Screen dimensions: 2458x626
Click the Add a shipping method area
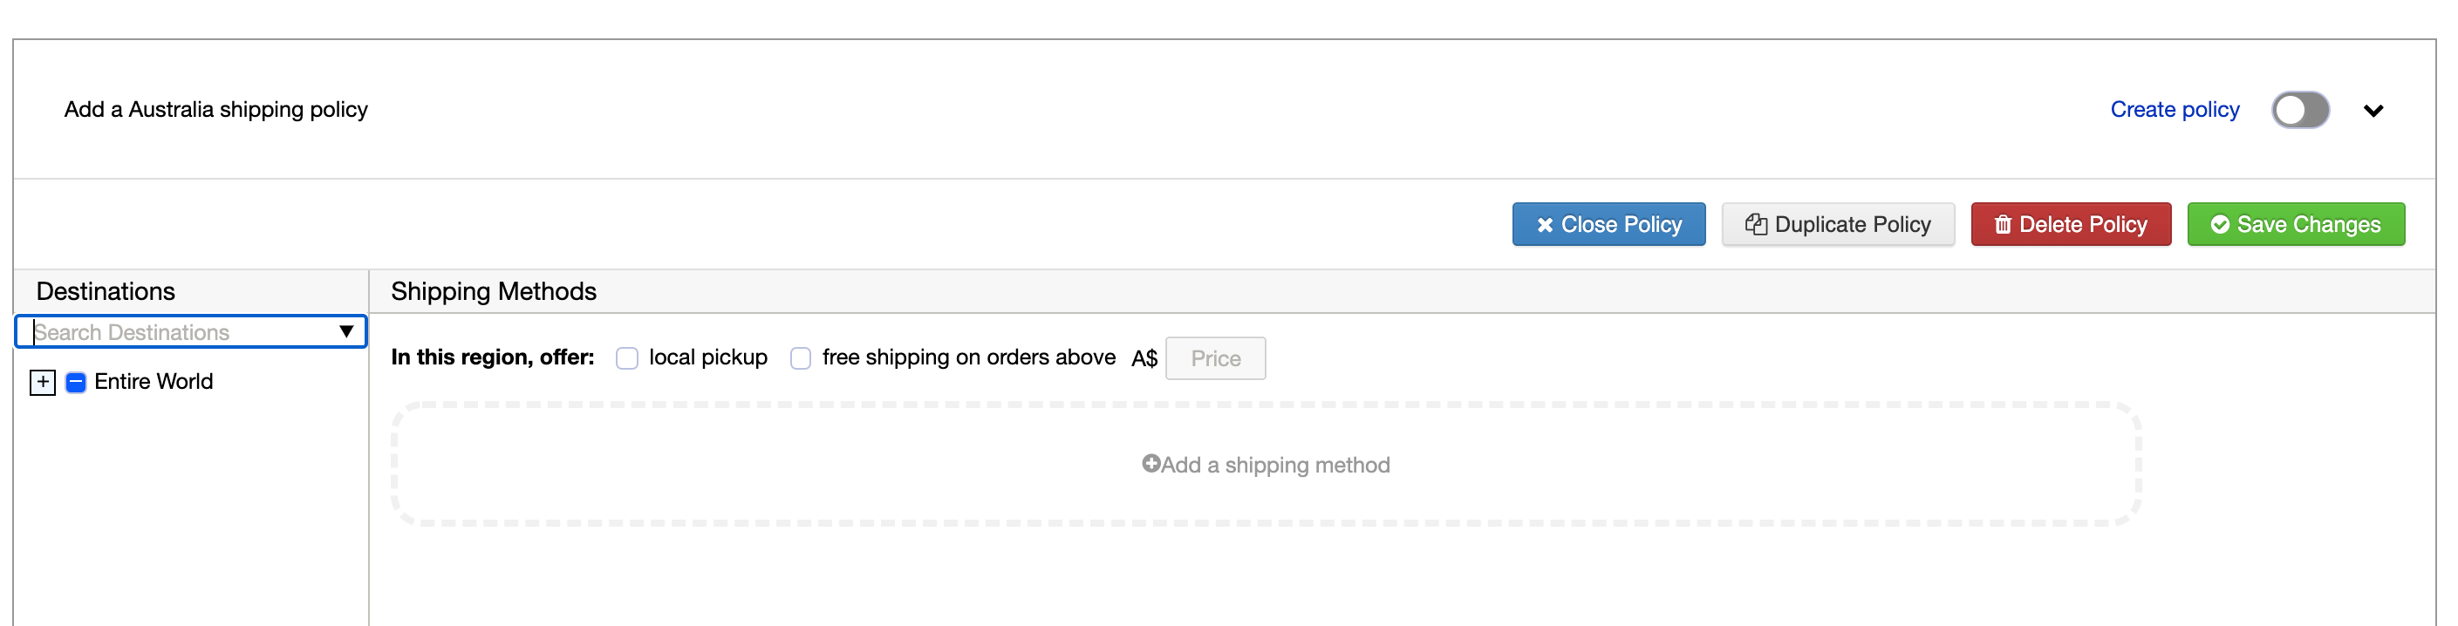[1267, 464]
